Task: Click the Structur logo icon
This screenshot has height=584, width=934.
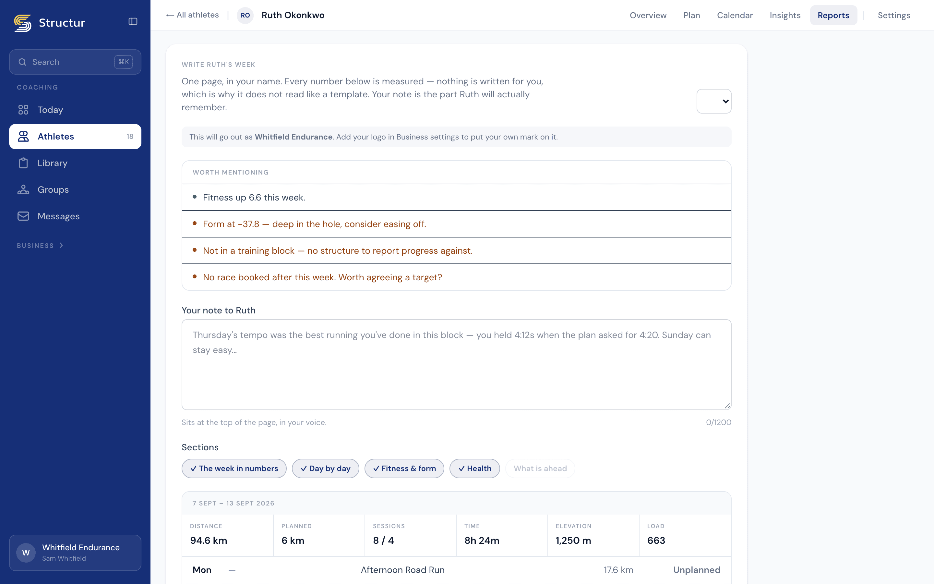Action: coord(23,23)
